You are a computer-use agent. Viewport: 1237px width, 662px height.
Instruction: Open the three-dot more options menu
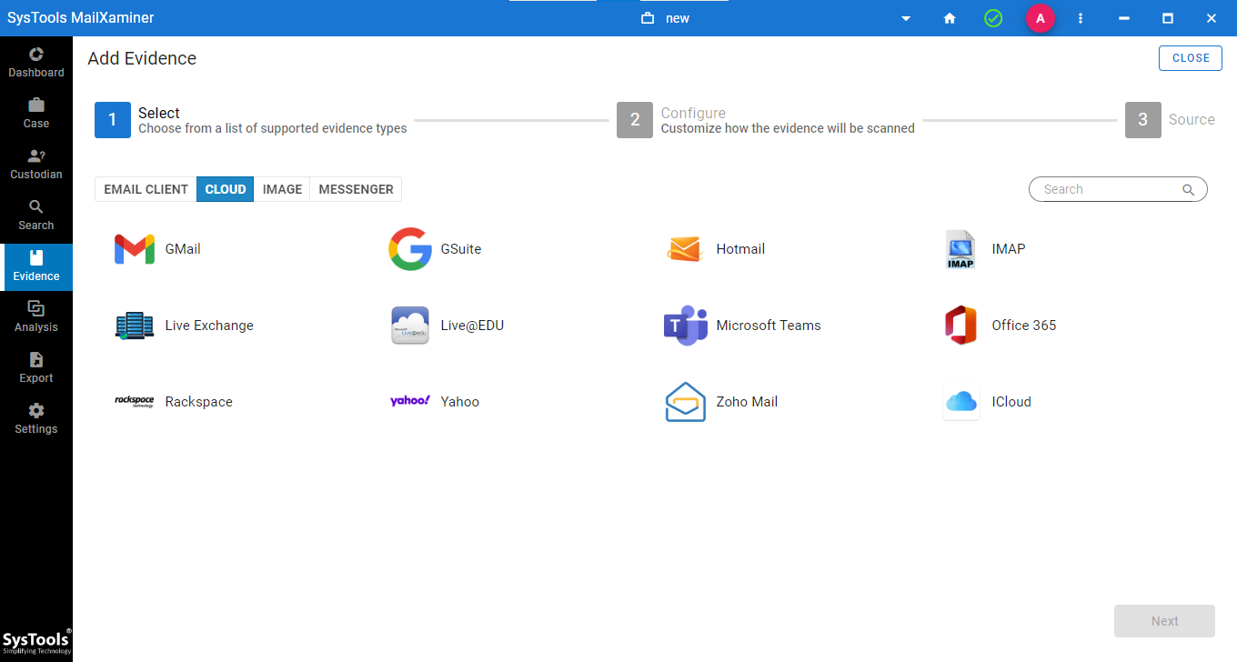(x=1081, y=18)
